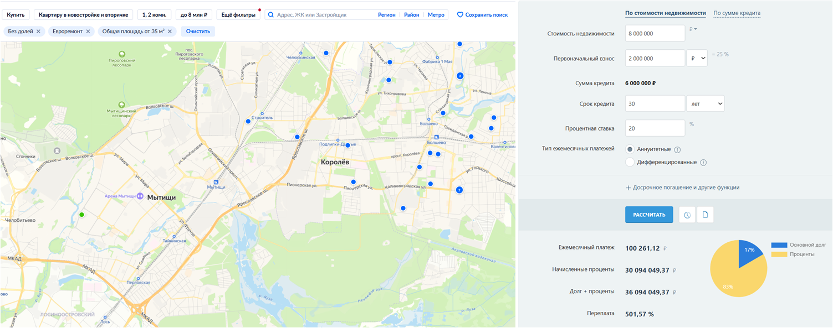This screenshot has width=833, height=328.
Task: Click the monthly payment value 100 261,12
Action: (642, 248)
